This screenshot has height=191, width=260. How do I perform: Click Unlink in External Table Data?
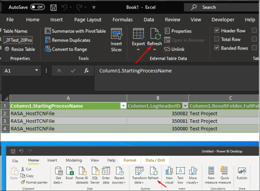174,49
